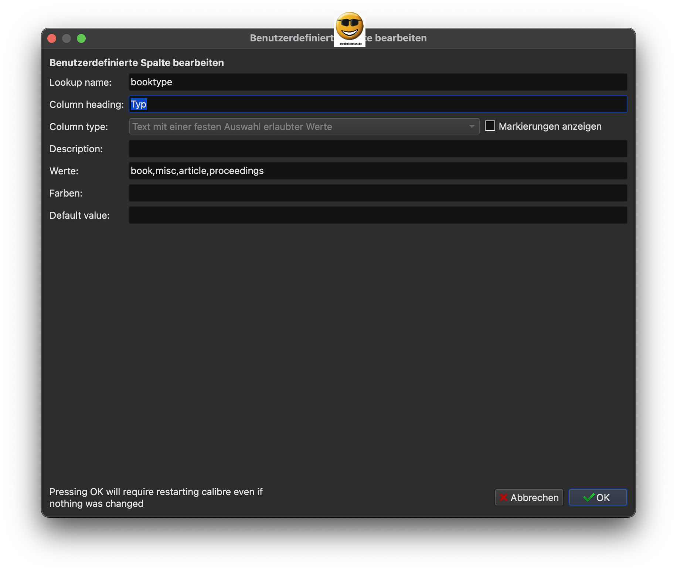Click the sunglasses smiley emoji icon

click(350, 27)
